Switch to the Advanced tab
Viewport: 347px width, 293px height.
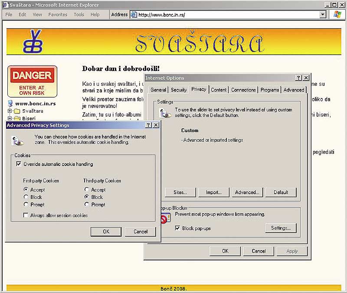coord(294,90)
